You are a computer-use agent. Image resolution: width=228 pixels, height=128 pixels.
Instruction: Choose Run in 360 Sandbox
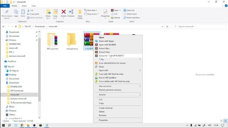click(x=118, y=78)
